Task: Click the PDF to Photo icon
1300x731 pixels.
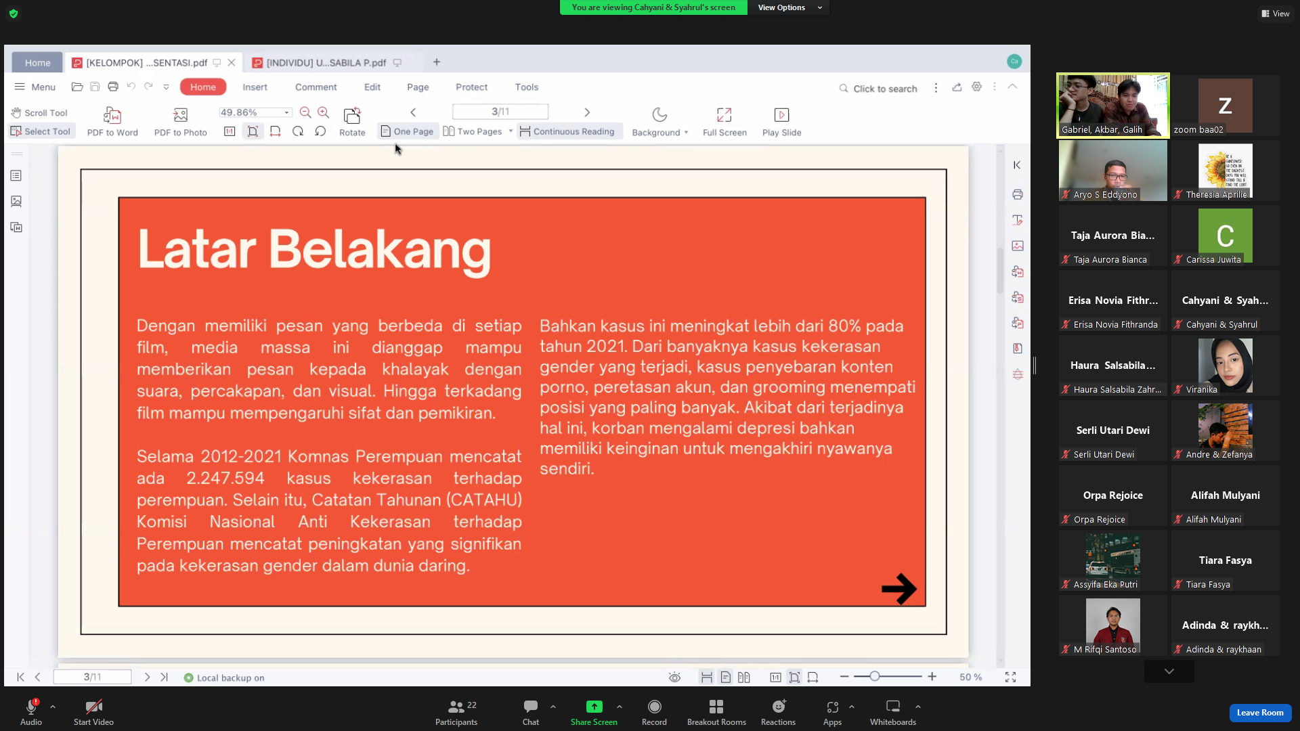Action: [180, 115]
